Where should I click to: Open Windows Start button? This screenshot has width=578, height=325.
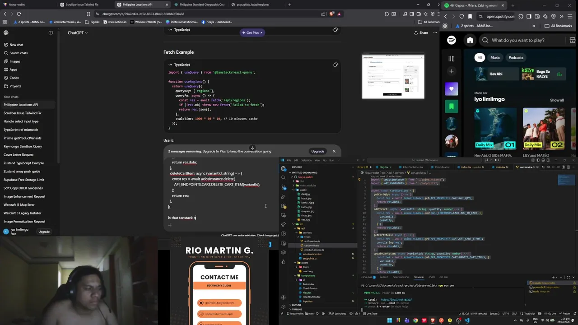click(389, 320)
